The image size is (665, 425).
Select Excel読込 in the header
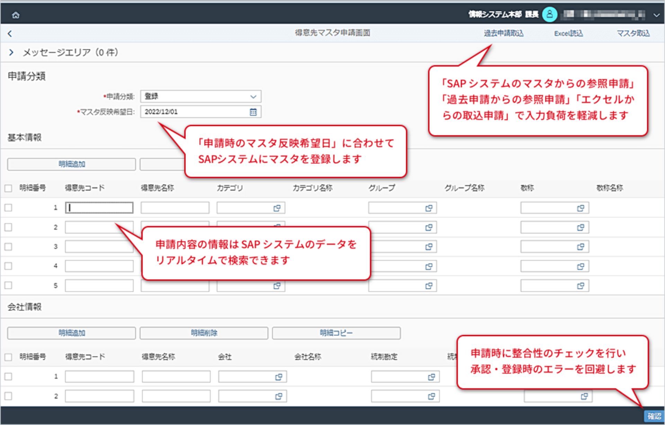(568, 33)
